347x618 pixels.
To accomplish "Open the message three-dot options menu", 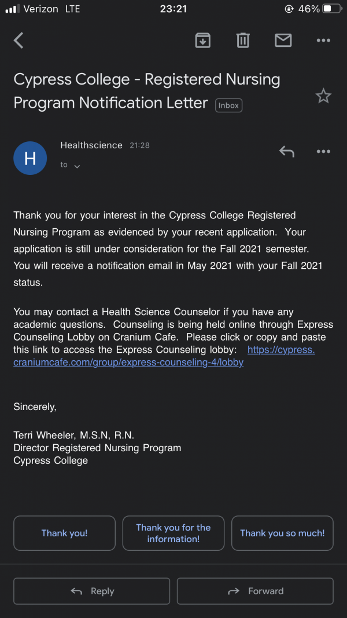I will coord(323,151).
